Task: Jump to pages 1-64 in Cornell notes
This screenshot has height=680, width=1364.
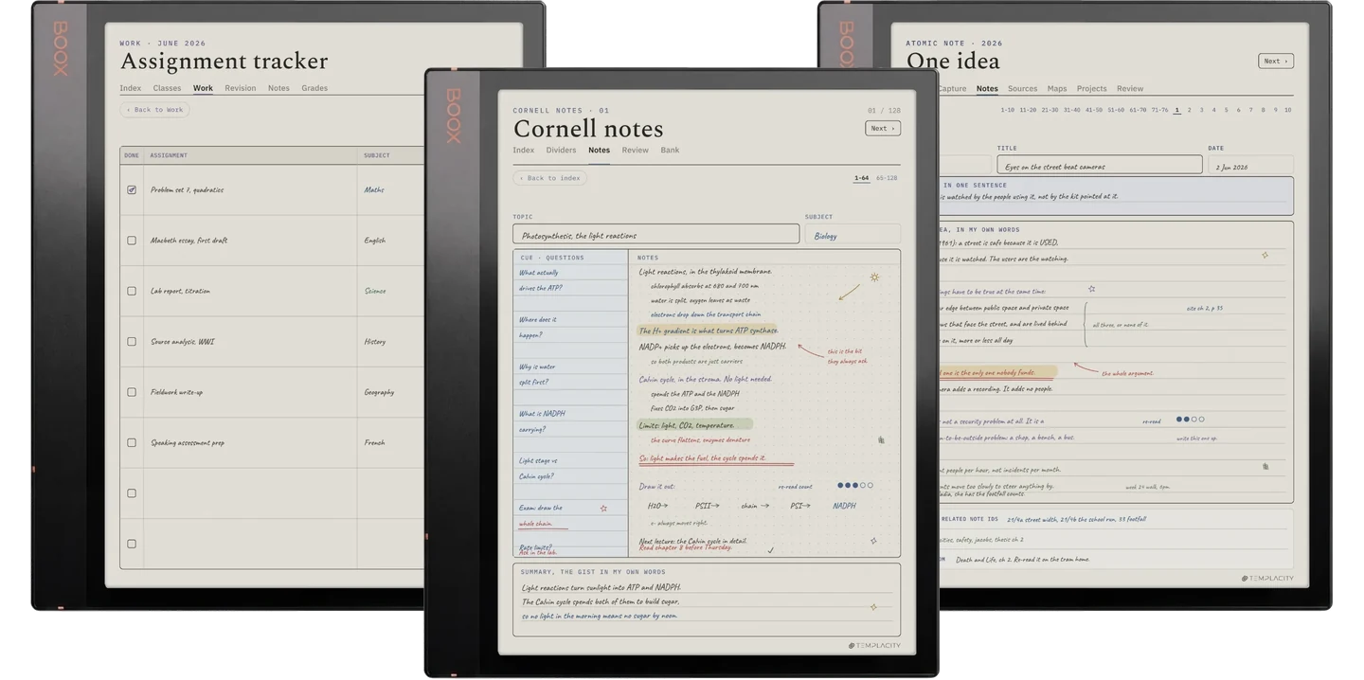Action: (x=861, y=178)
